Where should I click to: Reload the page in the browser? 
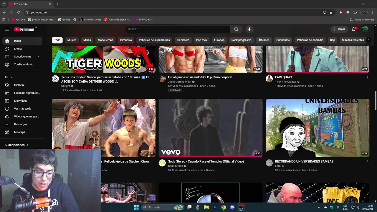coord(18,12)
